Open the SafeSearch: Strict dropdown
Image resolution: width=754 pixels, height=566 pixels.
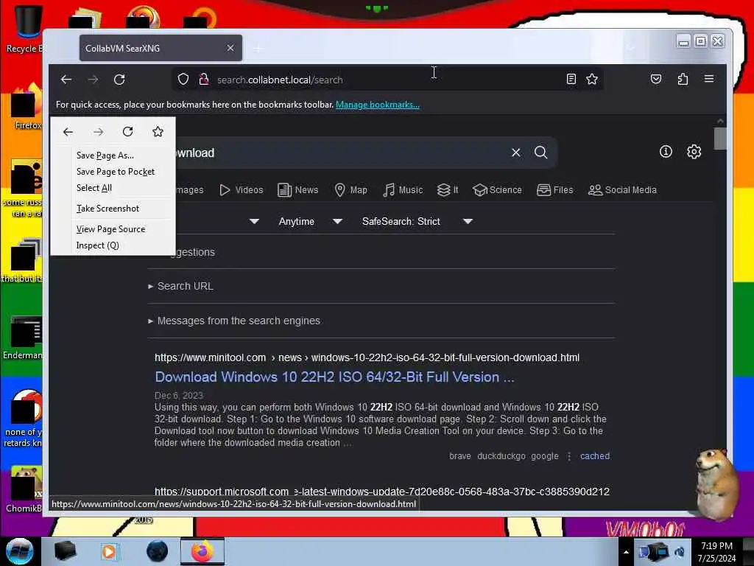(417, 221)
